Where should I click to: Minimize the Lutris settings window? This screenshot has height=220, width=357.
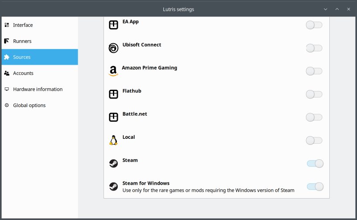pos(326,9)
